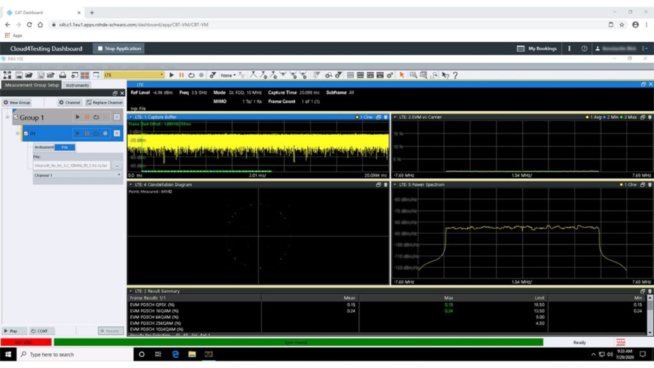Screen dimensions: 654x368
Task: Pause capture using main toolbar pause icon
Action: click(x=181, y=75)
